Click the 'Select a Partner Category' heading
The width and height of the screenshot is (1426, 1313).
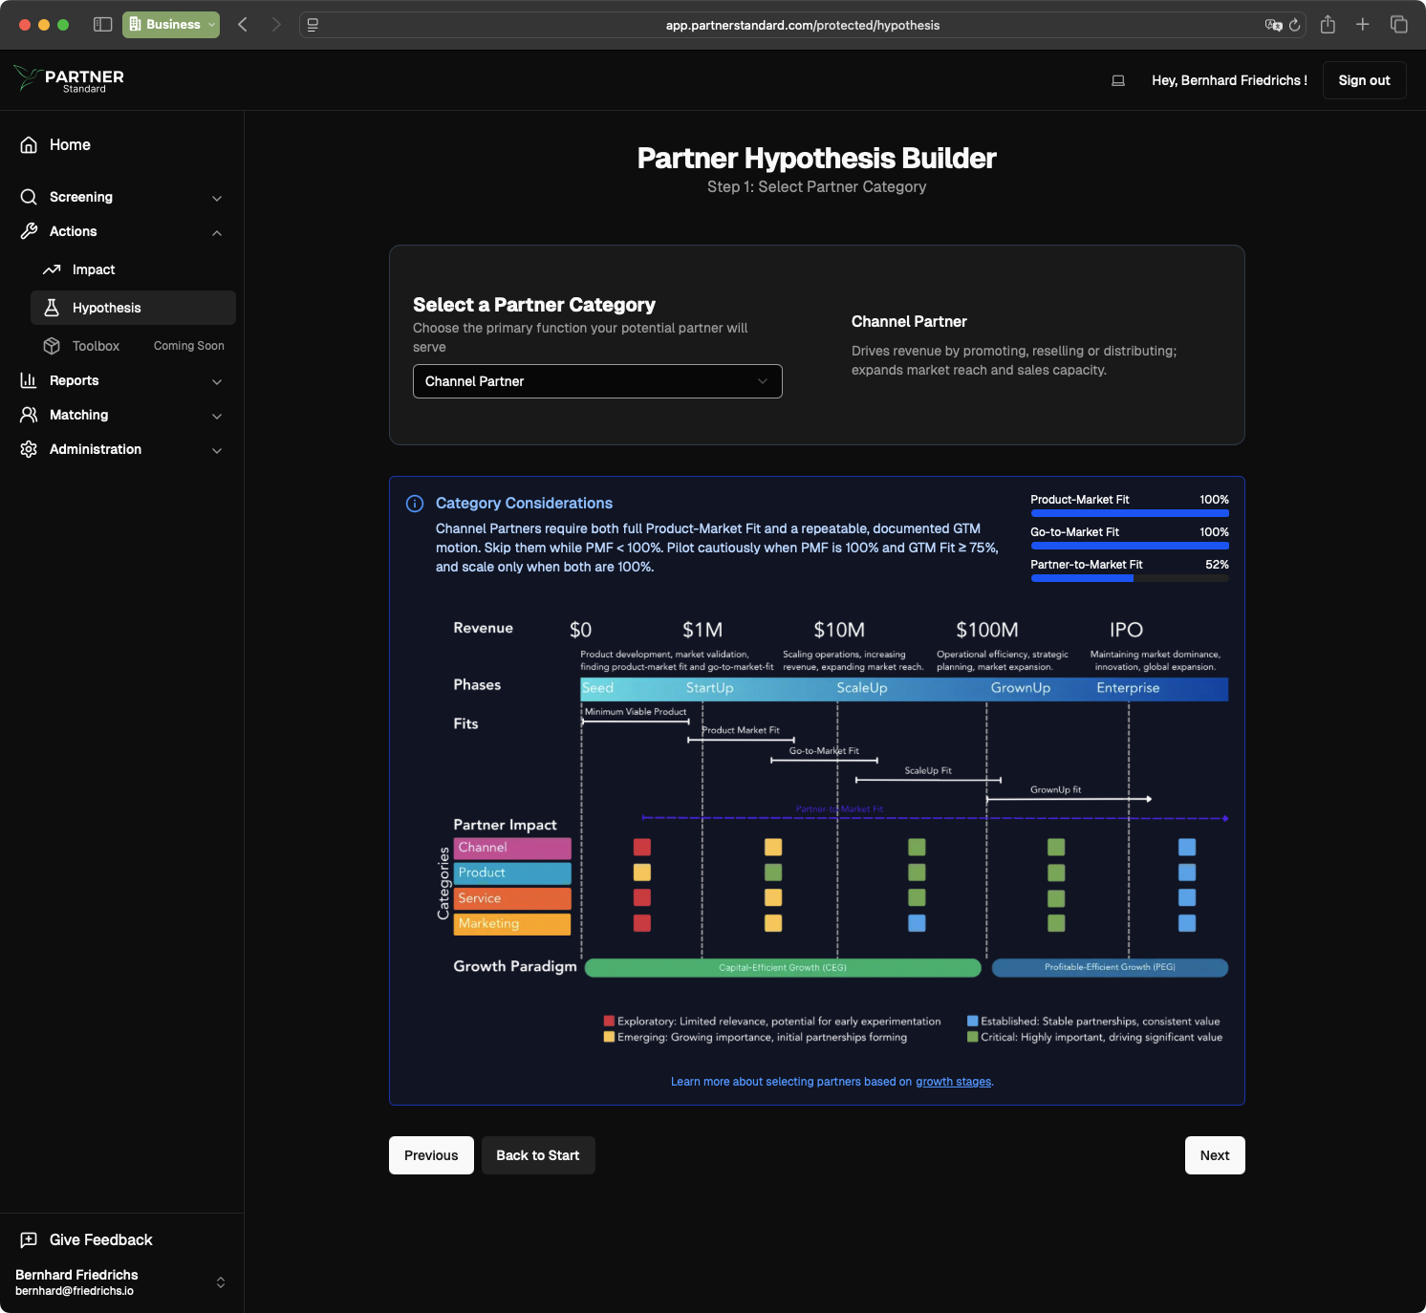click(534, 305)
